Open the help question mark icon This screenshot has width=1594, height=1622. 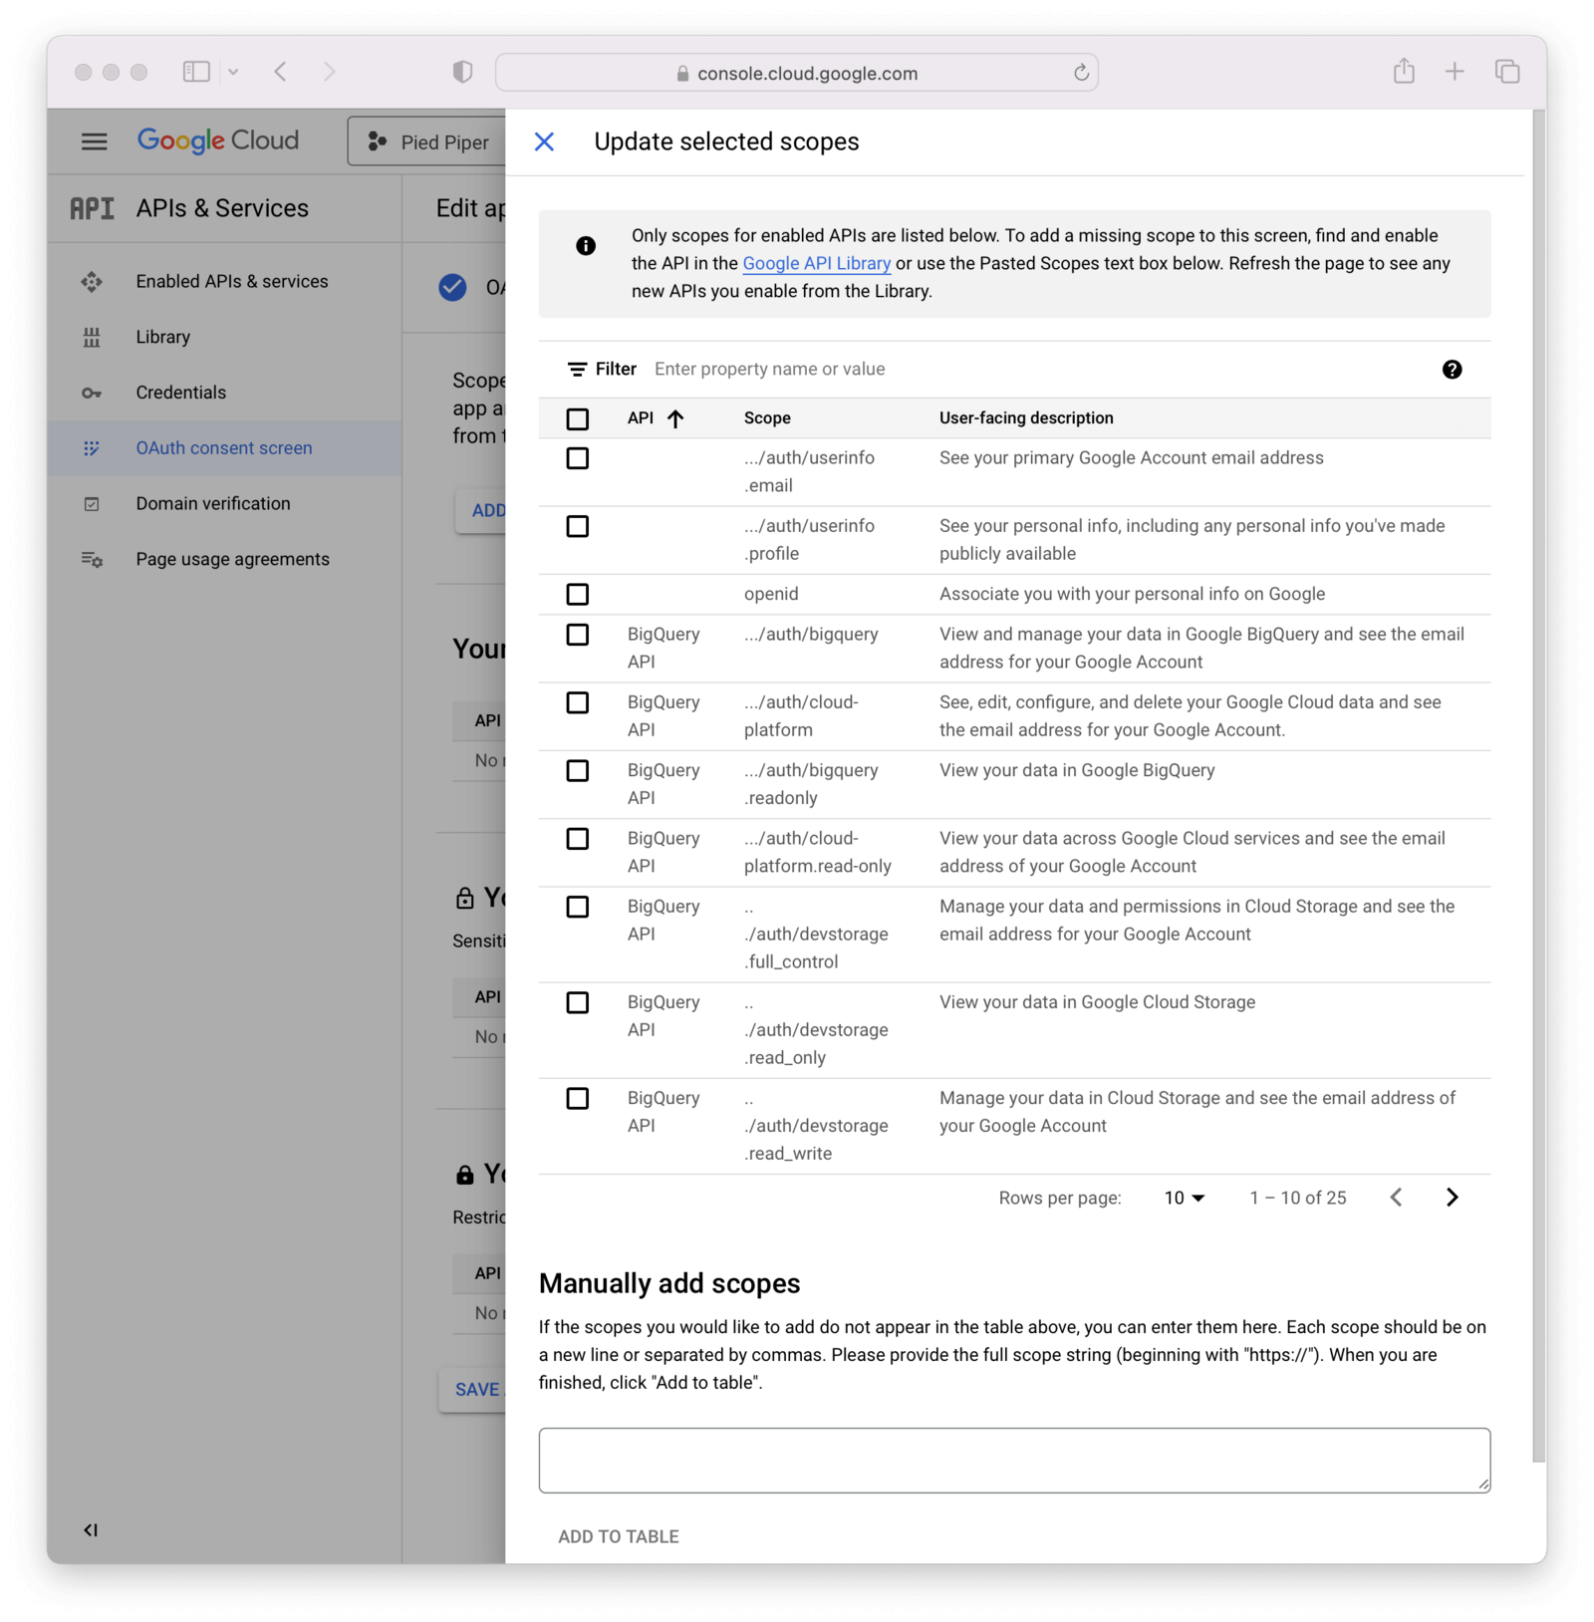[x=1453, y=370]
